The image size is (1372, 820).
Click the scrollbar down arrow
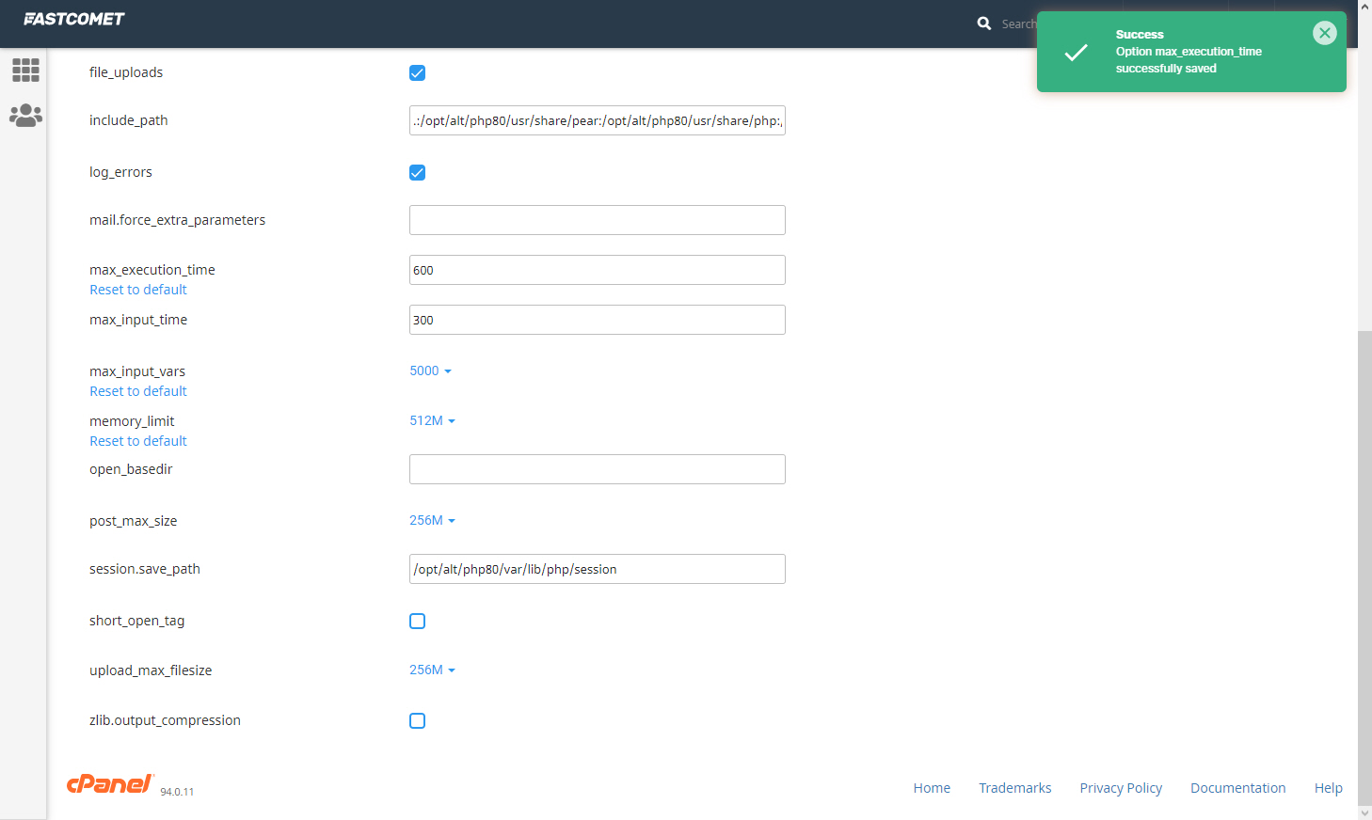click(x=1364, y=812)
